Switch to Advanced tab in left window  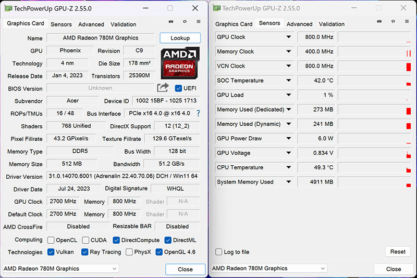(x=91, y=24)
